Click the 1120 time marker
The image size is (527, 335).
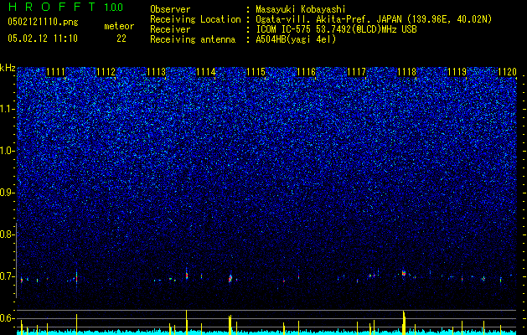click(507, 72)
